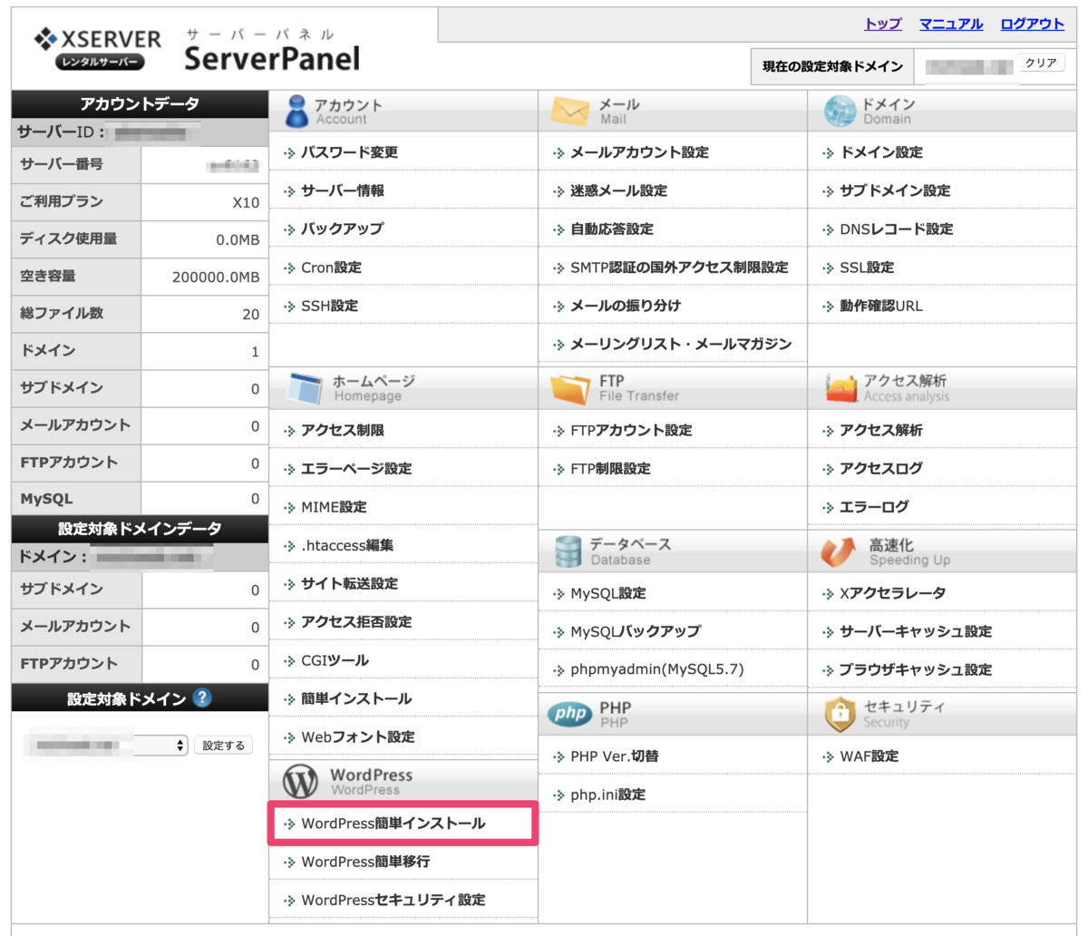Open Cron設定
The height and width of the screenshot is (936, 1088).
tap(331, 268)
